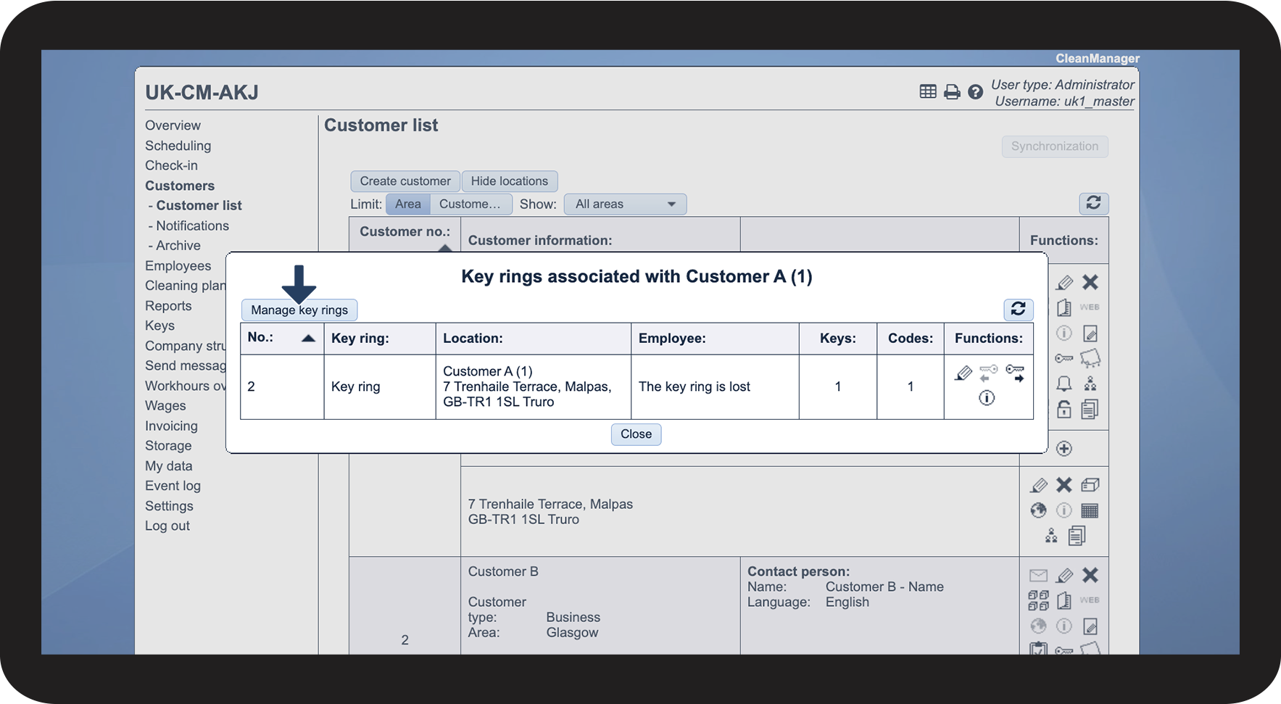This screenshot has height=704, width=1281.
Task: Select the Area limit toggle
Action: pyautogui.click(x=408, y=204)
